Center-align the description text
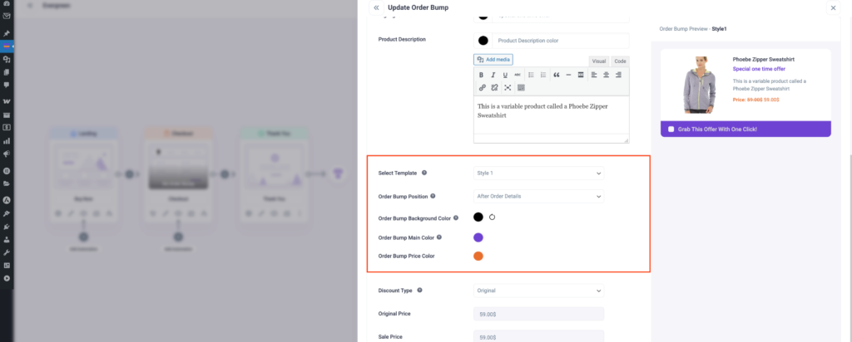 click(606, 75)
